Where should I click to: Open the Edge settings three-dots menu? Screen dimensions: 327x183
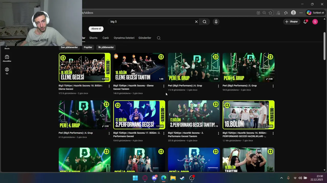click(x=301, y=13)
